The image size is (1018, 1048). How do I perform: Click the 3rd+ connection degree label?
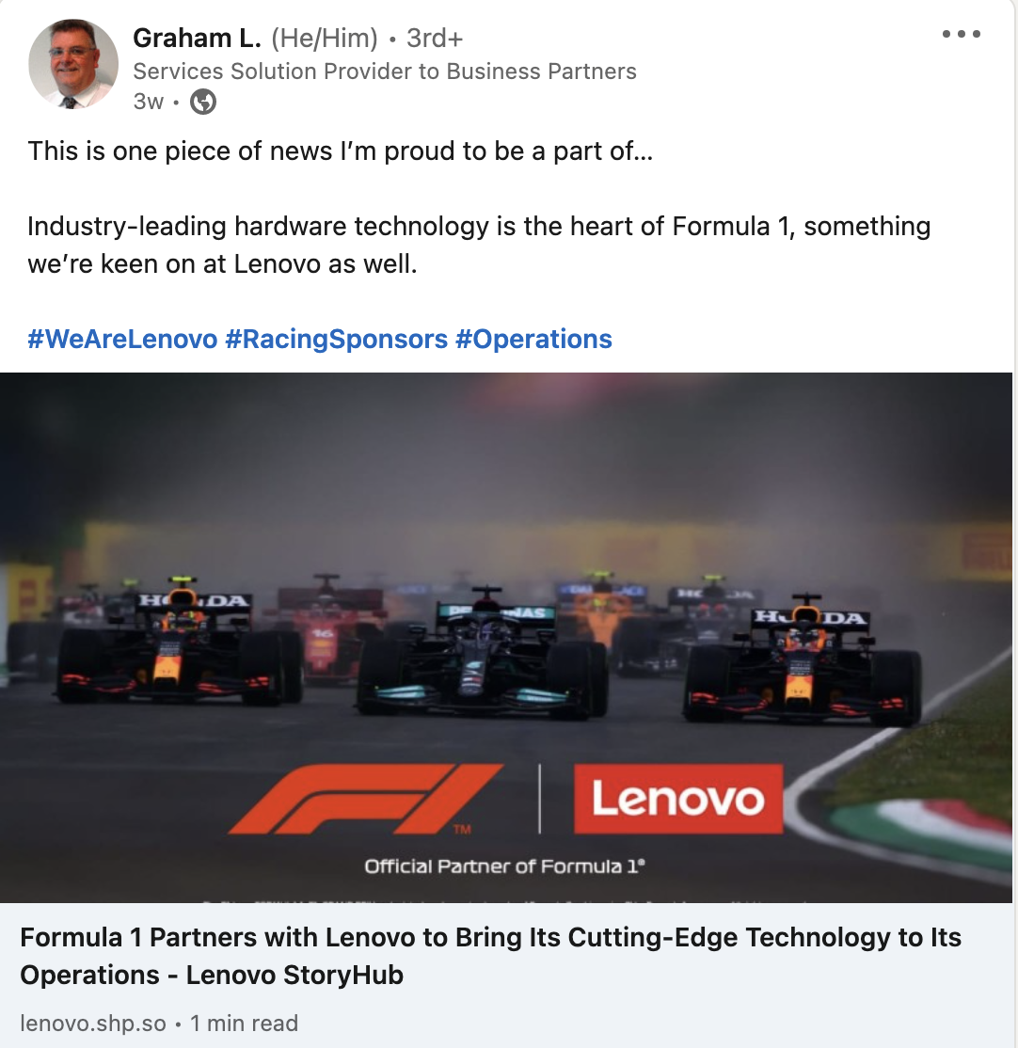click(435, 38)
